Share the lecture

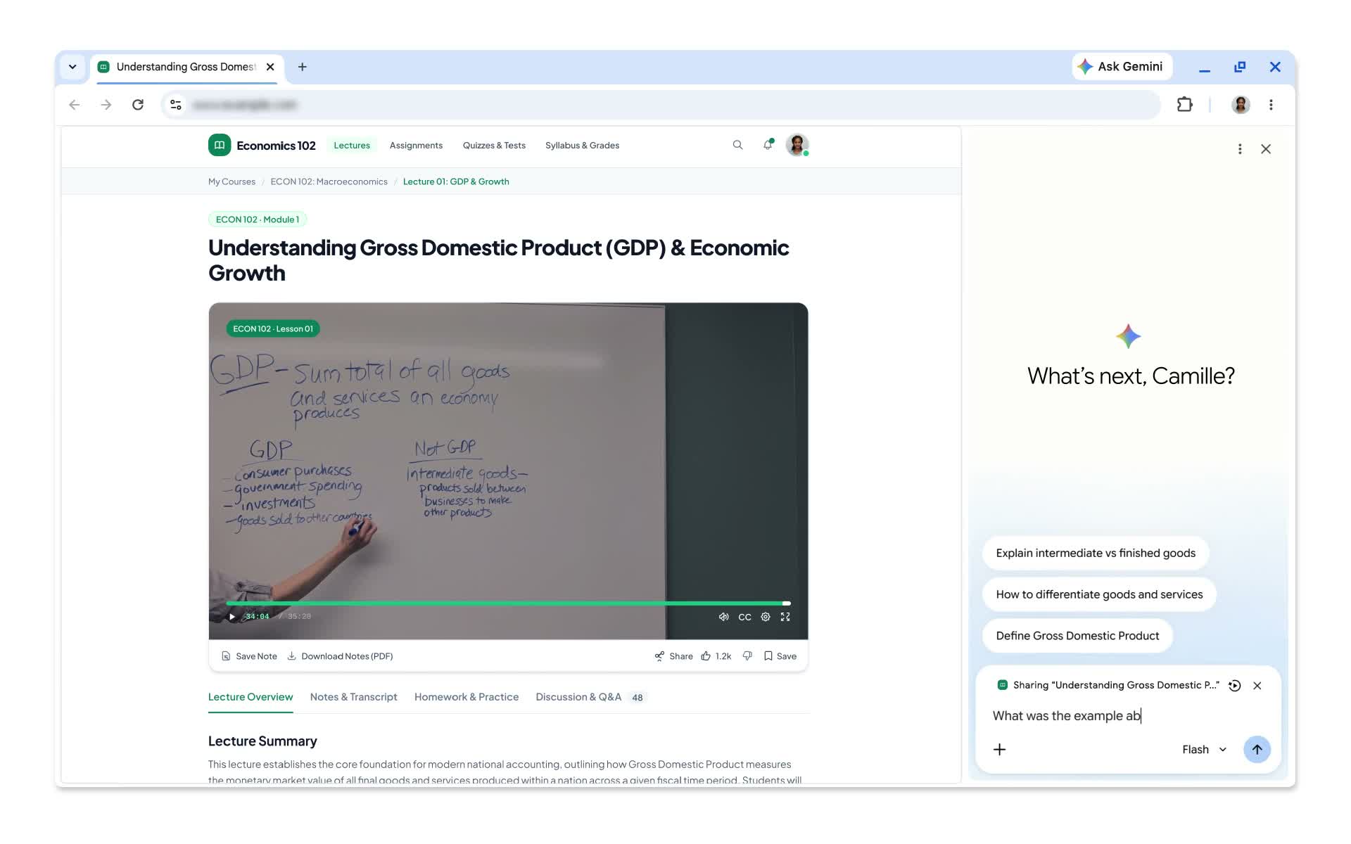(673, 656)
